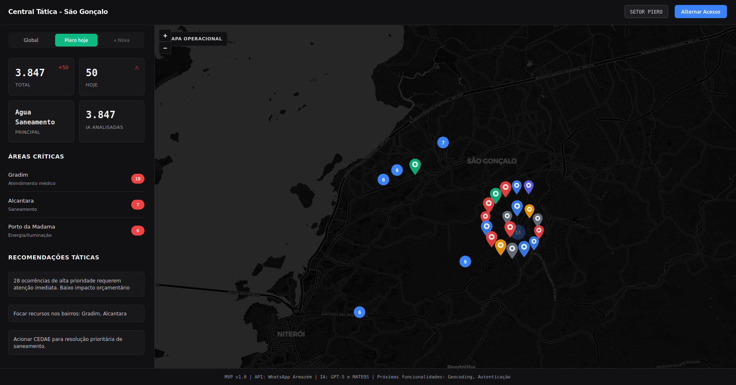Select orange pin beside the central blue pin
This screenshot has height=385, width=736.
tap(529, 210)
